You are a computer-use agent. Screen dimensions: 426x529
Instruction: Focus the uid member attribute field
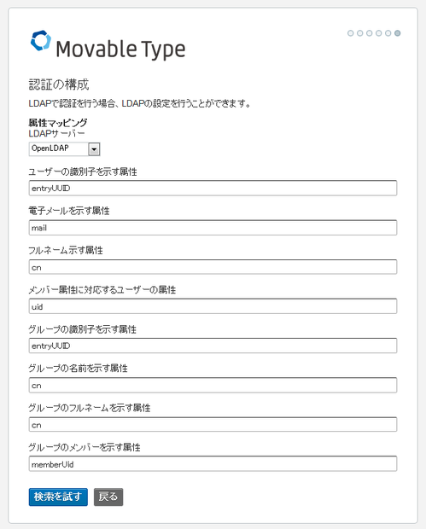(213, 306)
